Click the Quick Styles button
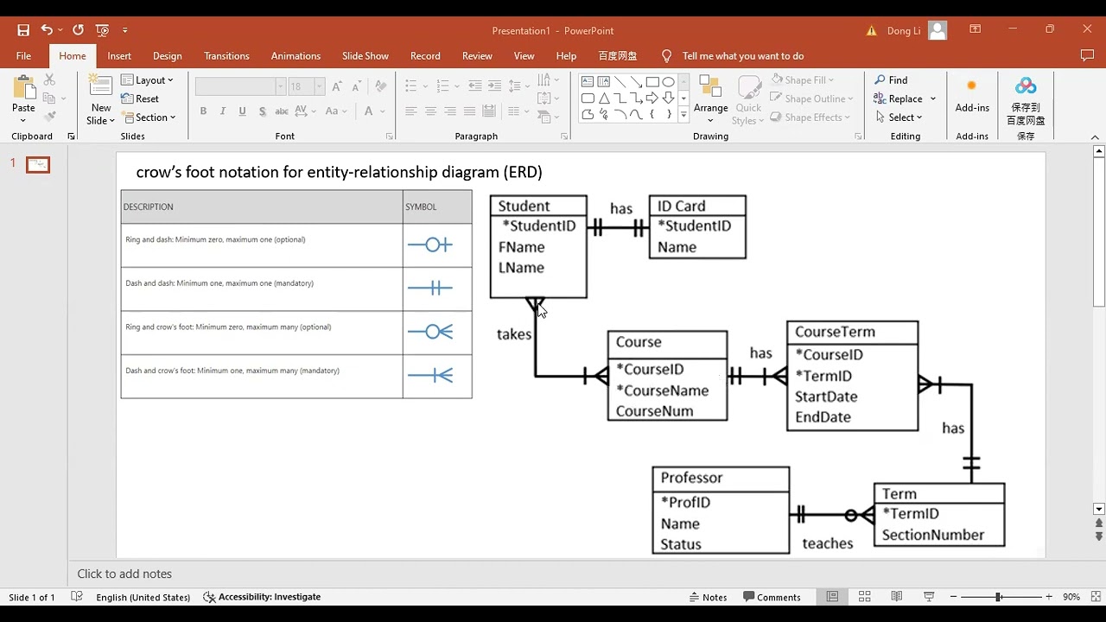This screenshot has height=622, width=1106. (748, 100)
